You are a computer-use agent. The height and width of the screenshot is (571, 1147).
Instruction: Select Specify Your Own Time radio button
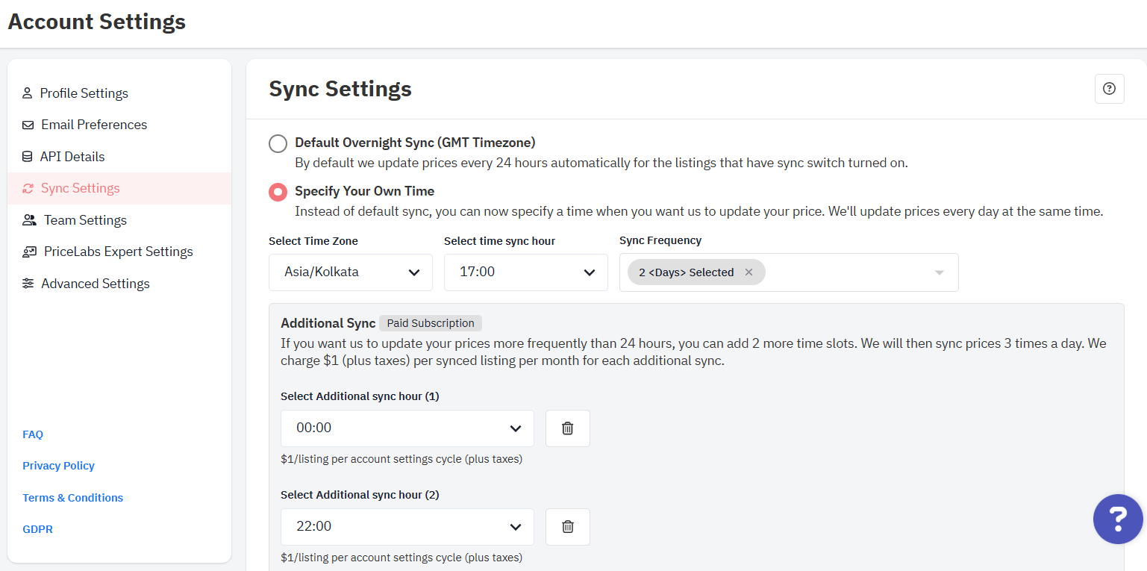tap(278, 192)
